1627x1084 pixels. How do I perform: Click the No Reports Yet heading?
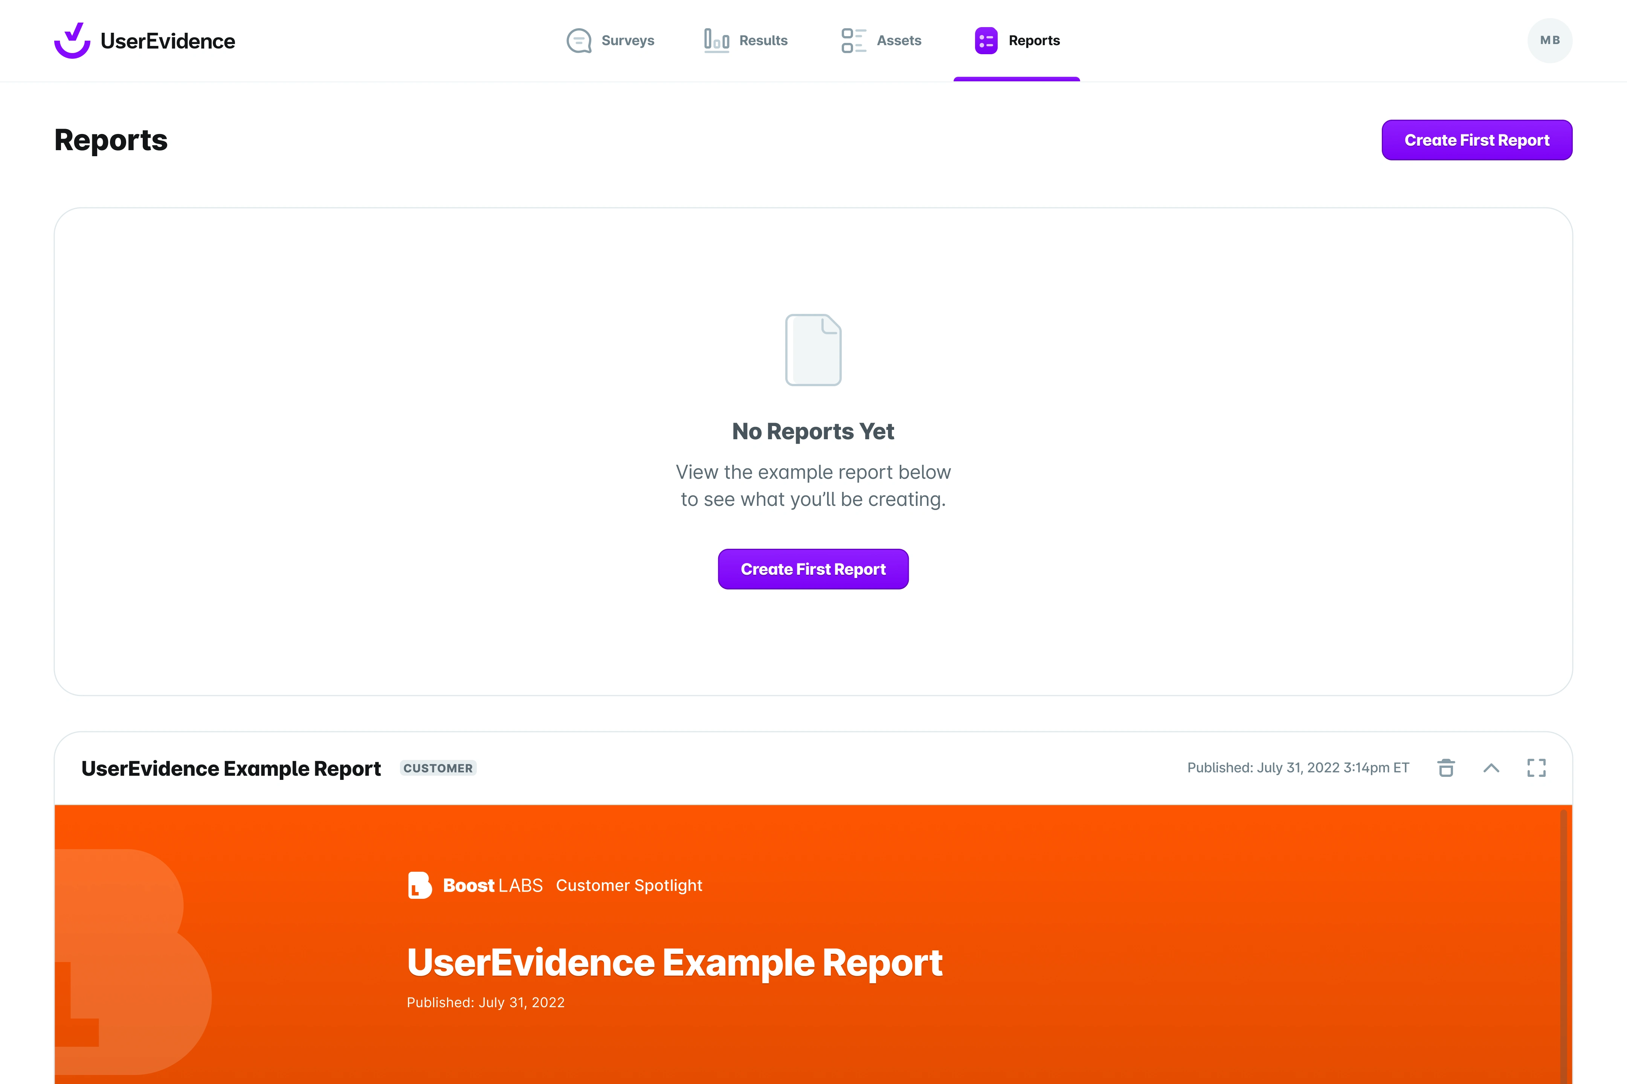tap(813, 431)
